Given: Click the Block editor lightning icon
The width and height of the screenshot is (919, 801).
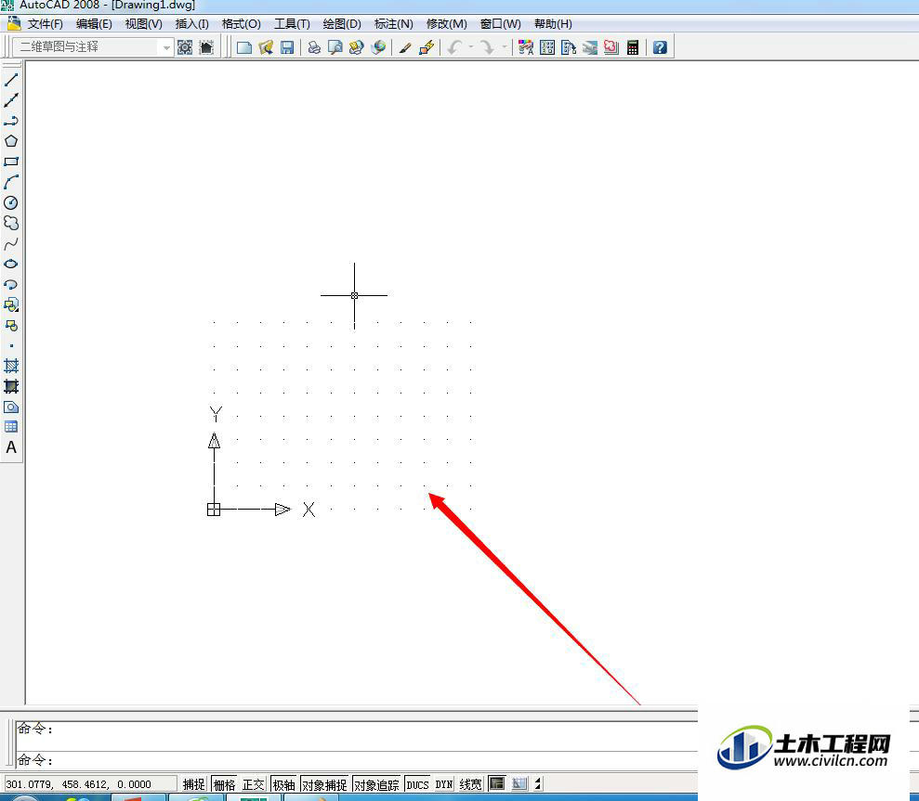Looking at the screenshot, I should coord(427,47).
